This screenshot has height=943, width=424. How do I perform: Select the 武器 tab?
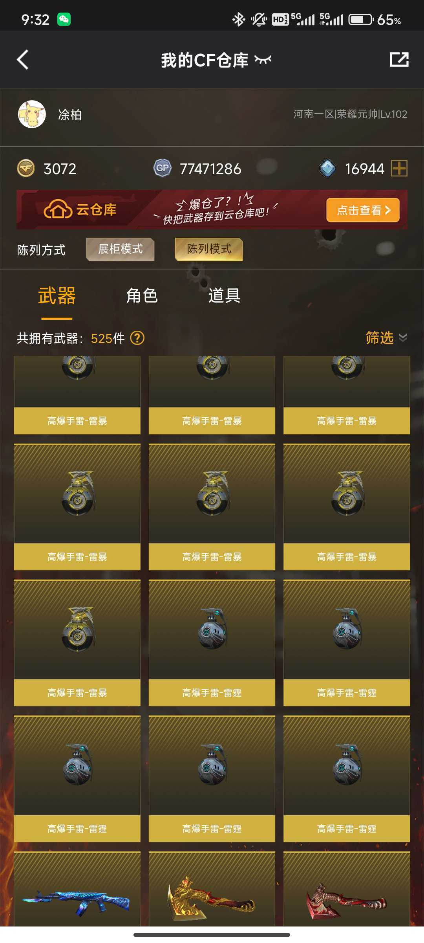(57, 295)
